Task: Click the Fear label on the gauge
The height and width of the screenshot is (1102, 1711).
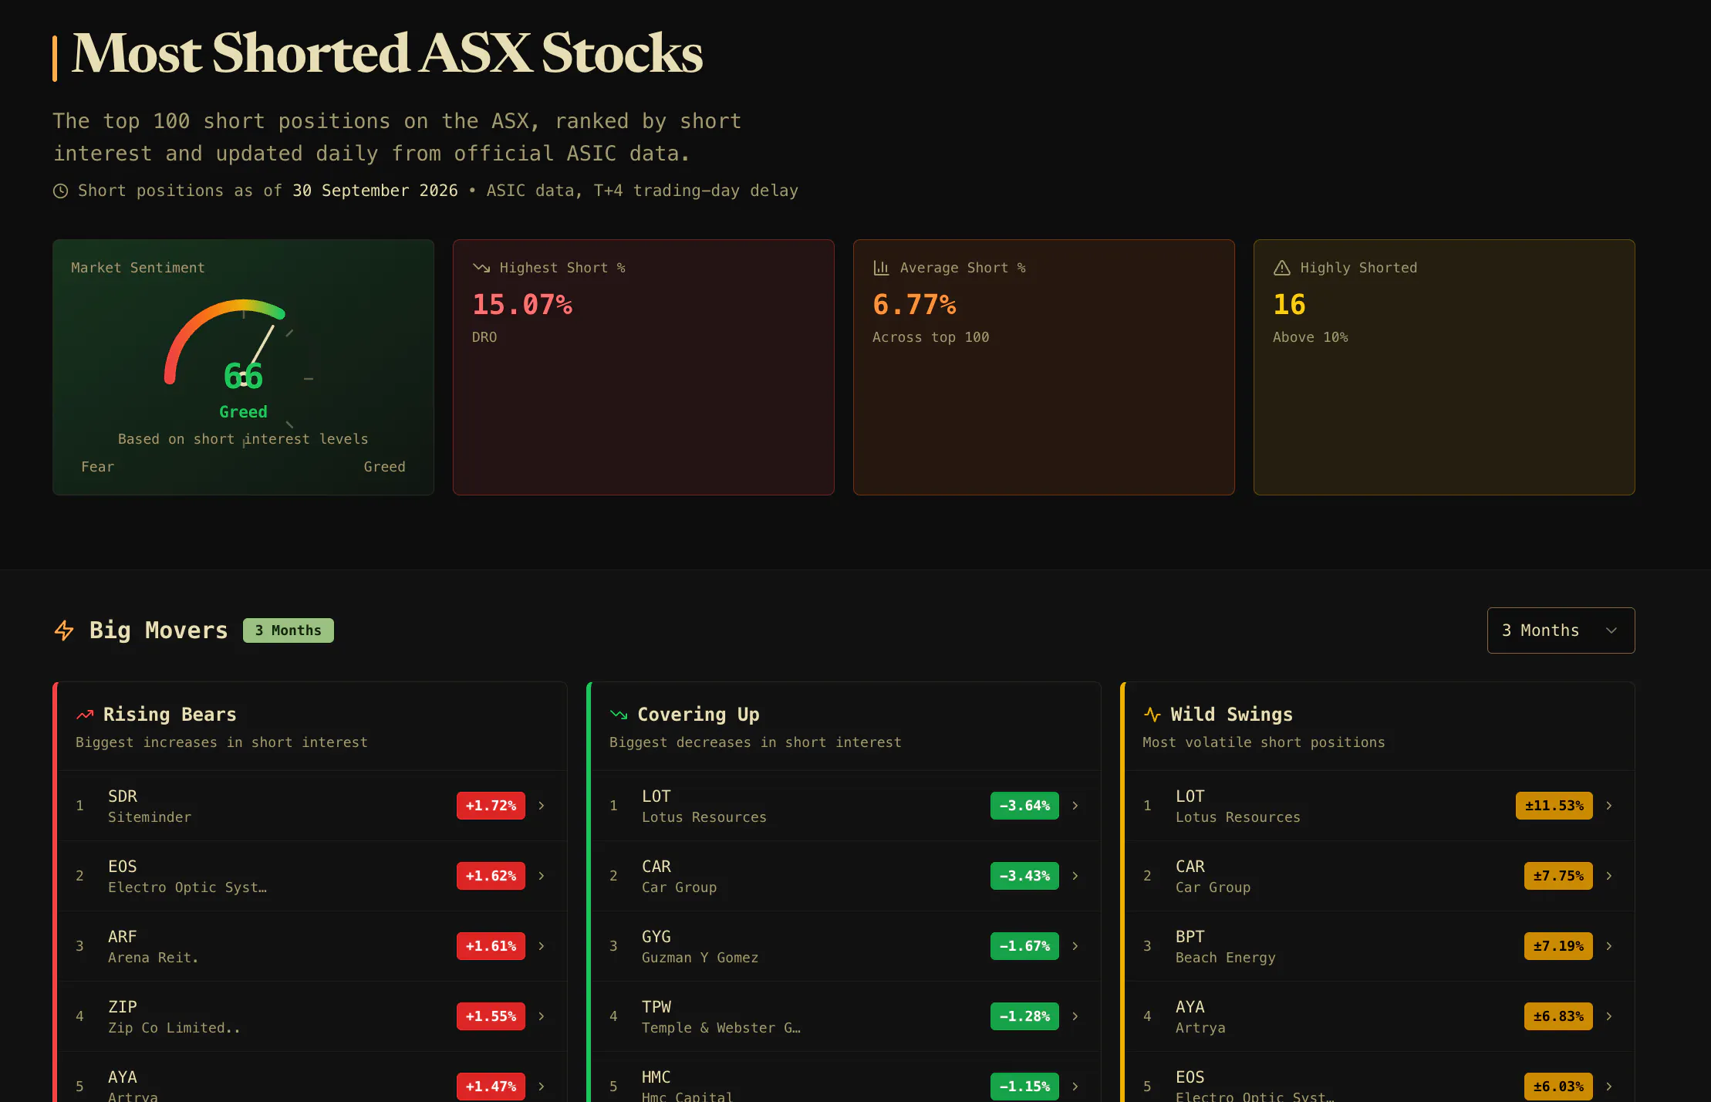Action: click(97, 467)
